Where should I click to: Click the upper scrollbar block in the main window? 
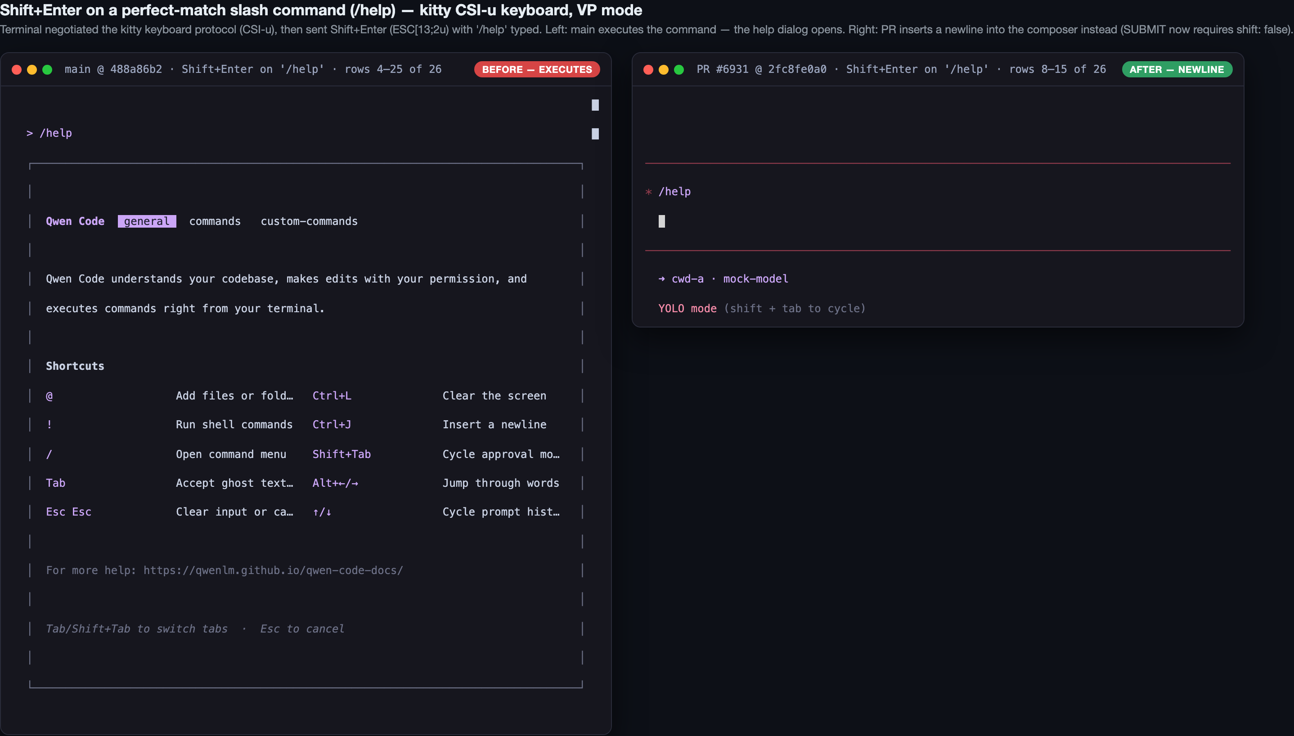click(x=595, y=105)
